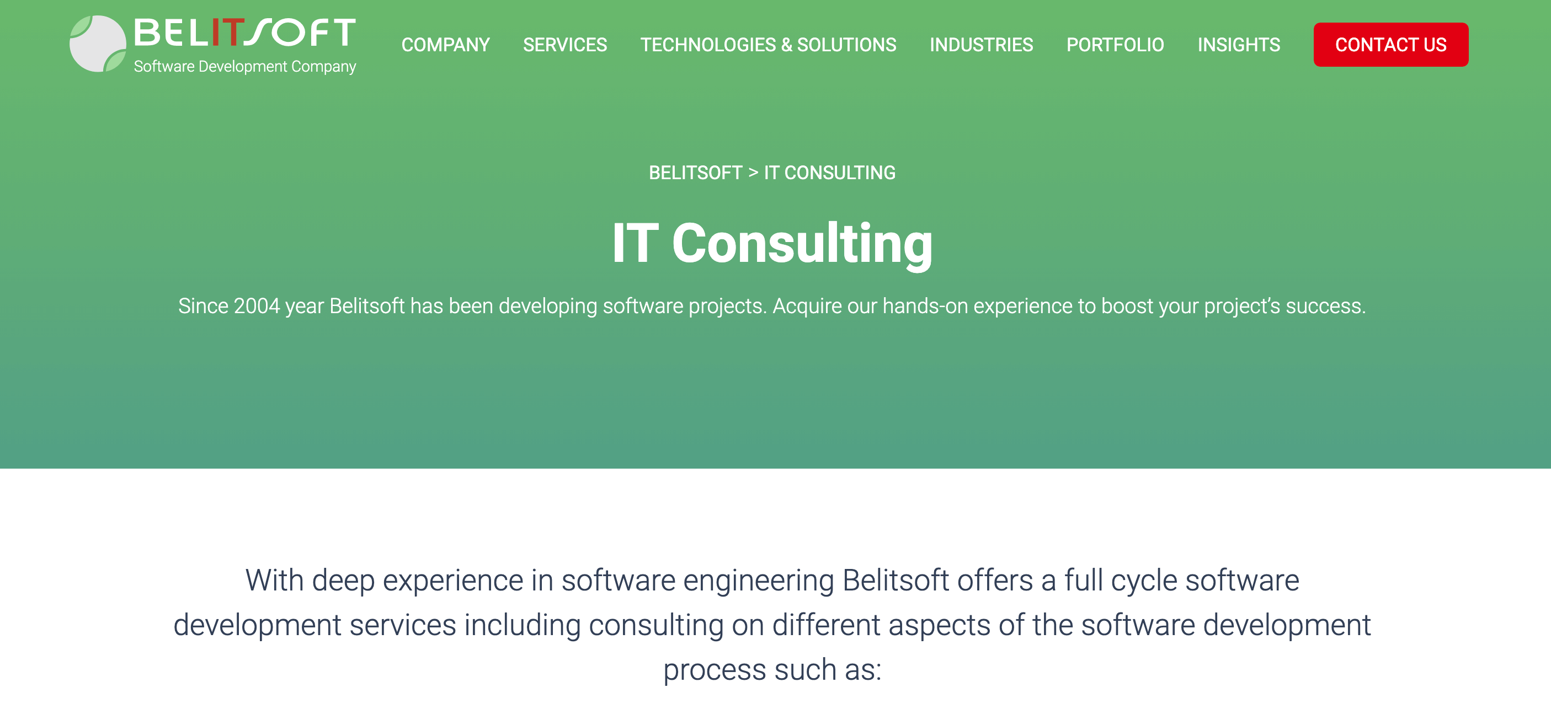The image size is (1551, 709).
Task: Click the red CONTACT US button
Action: (1390, 45)
